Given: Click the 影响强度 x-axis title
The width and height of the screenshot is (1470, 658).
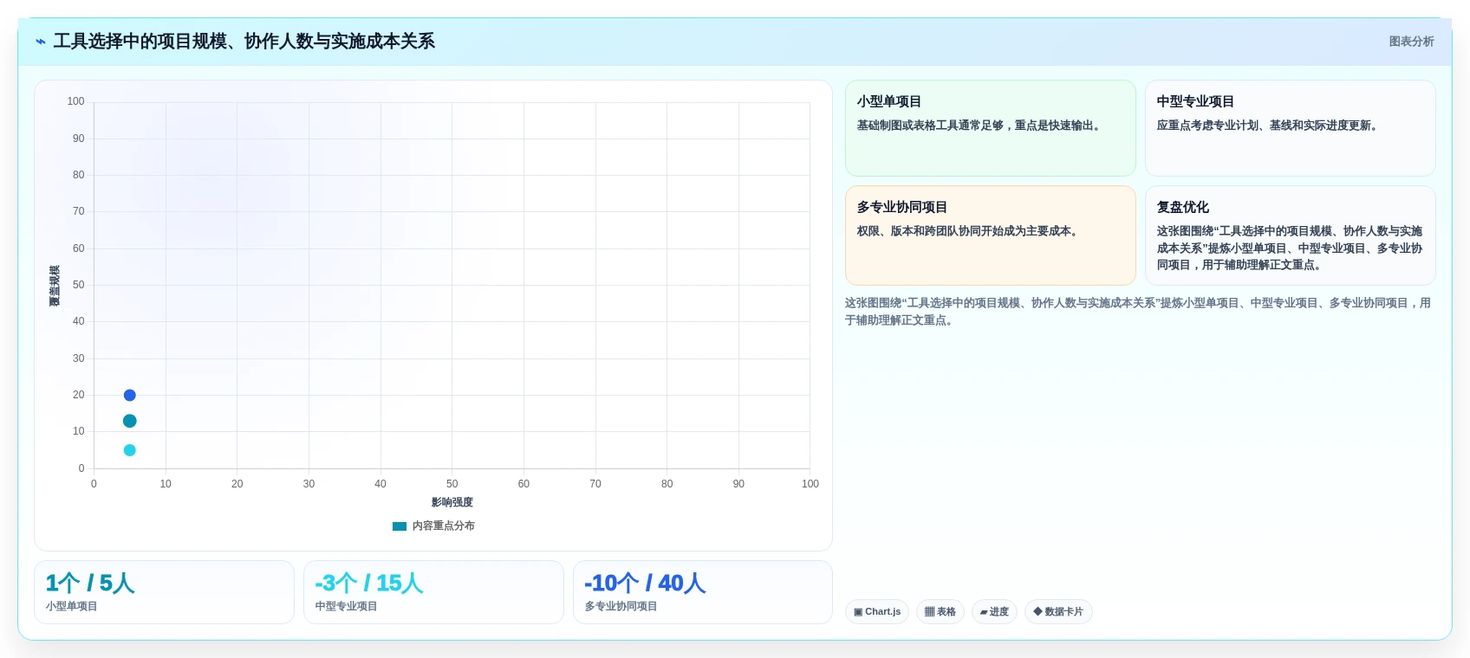Looking at the screenshot, I should tap(452, 502).
